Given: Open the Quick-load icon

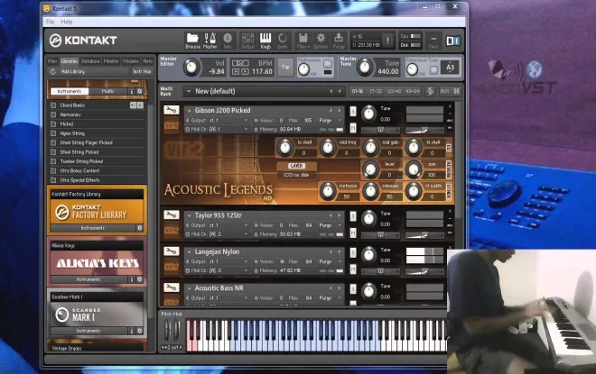Looking at the screenshot, I should click(x=283, y=41).
